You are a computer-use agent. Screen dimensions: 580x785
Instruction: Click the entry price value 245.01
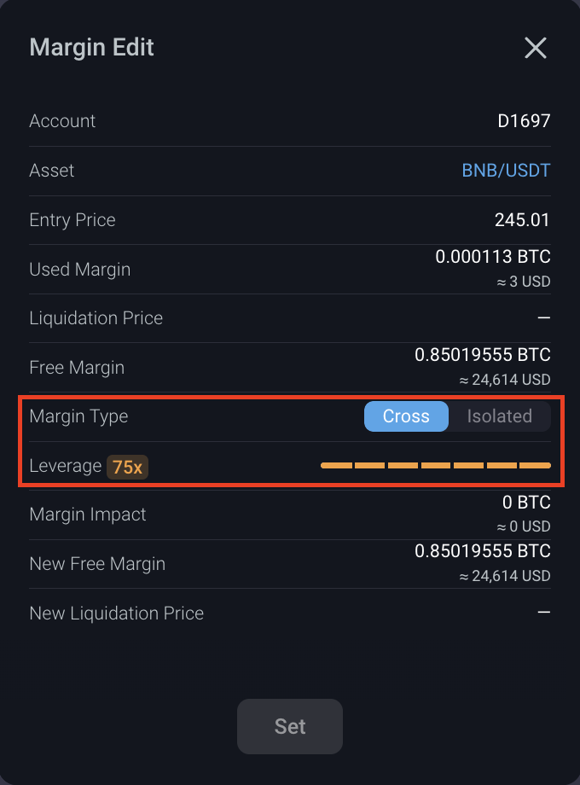point(522,220)
